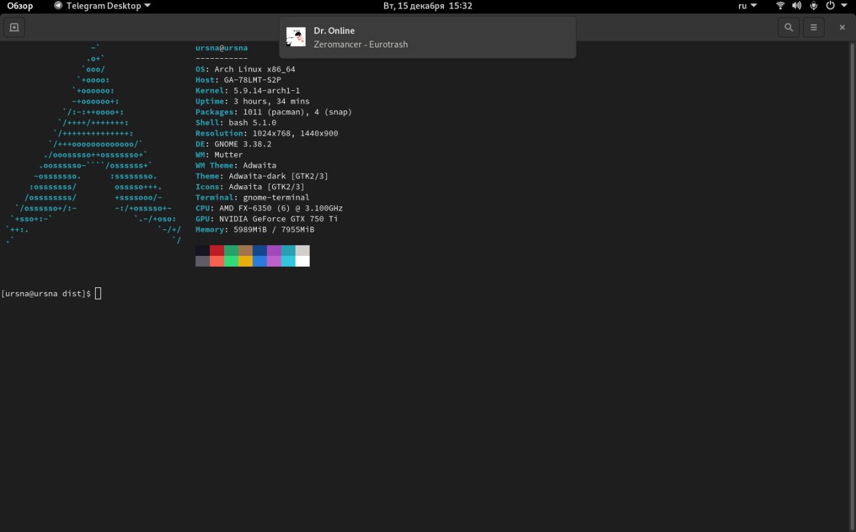Close the terminal window

click(x=842, y=27)
